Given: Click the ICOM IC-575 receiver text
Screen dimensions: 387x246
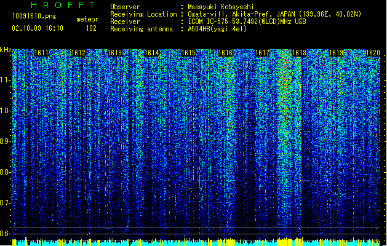Looking at the screenshot, I should click(x=247, y=22).
